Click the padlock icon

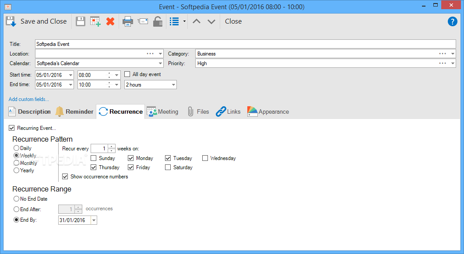(158, 21)
